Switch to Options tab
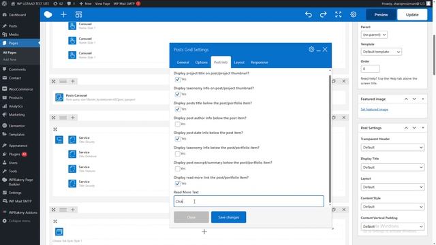 point(202,63)
